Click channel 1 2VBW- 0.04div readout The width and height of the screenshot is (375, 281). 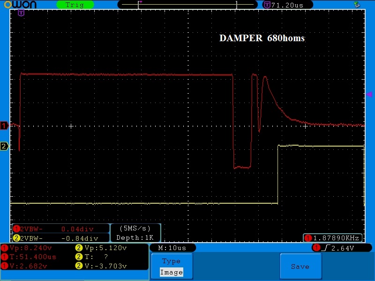[x=61, y=229]
